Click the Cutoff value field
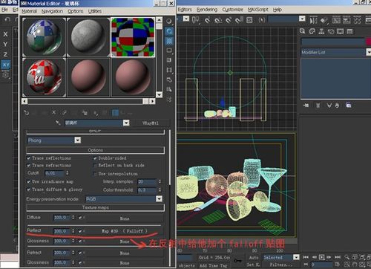 click(55, 173)
